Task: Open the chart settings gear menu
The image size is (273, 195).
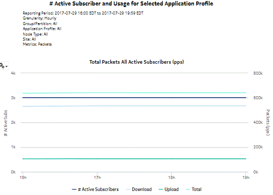Action: [4, 66]
